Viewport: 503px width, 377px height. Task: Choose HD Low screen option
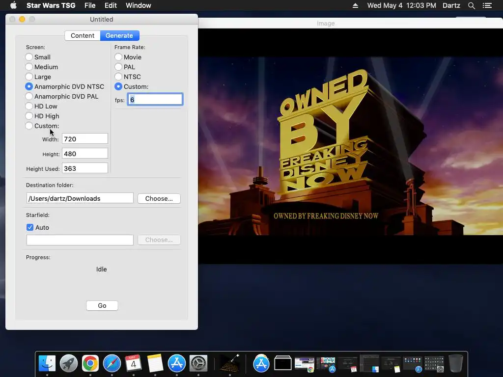click(29, 107)
